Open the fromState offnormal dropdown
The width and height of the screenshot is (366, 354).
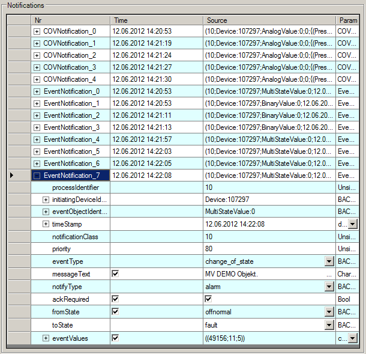click(x=329, y=312)
